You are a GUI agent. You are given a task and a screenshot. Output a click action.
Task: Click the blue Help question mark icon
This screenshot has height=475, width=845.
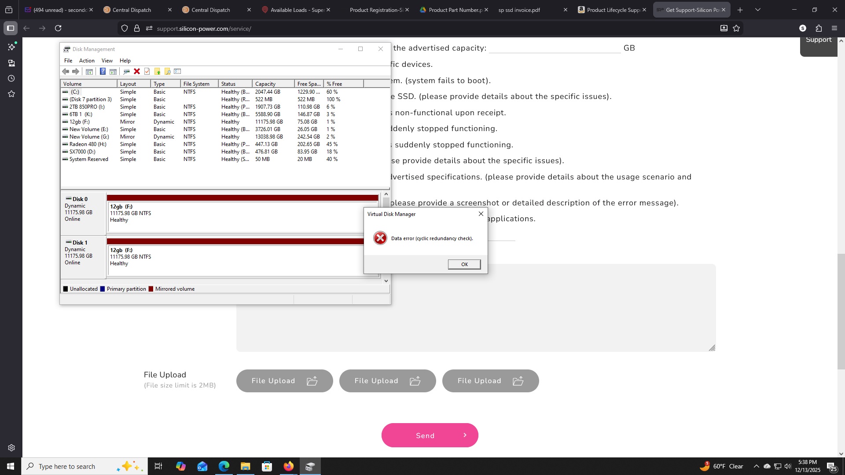103,71
